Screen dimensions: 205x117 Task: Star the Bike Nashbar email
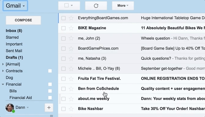tap(71, 109)
